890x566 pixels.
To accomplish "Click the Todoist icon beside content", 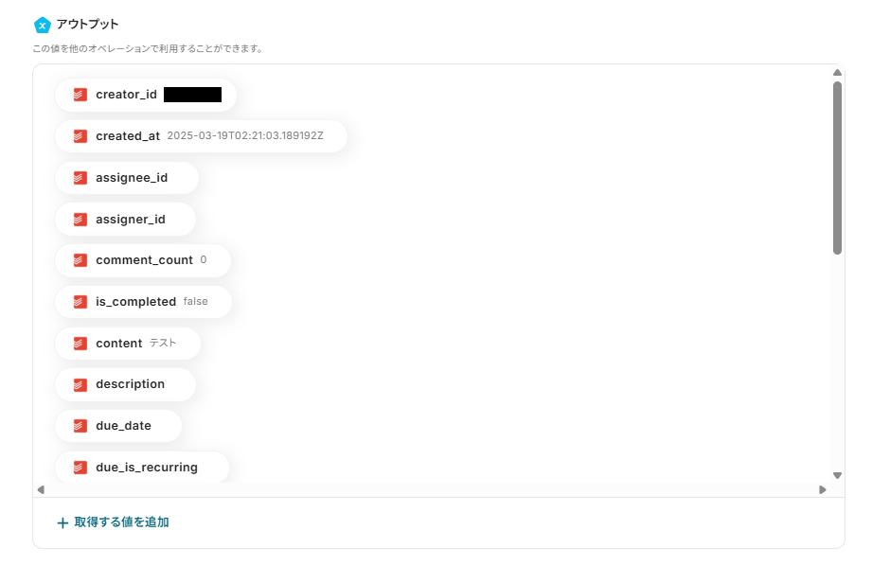I will [x=80, y=344].
